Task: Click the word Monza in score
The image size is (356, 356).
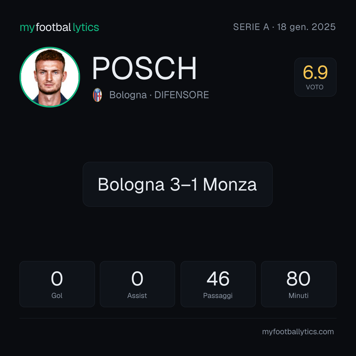Action: (x=230, y=184)
